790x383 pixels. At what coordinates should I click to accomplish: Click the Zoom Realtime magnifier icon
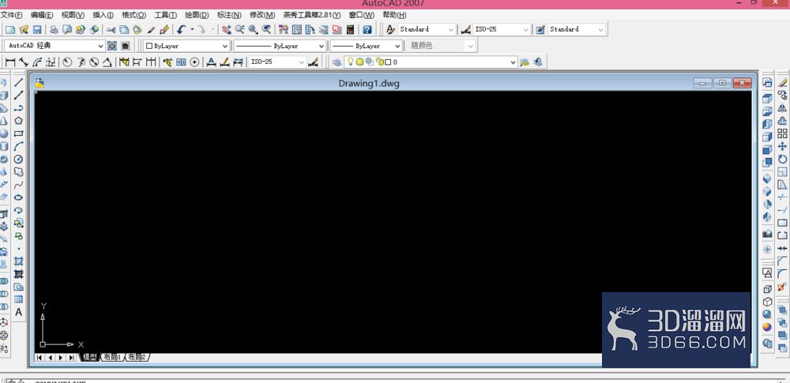[x=240, y=30]
